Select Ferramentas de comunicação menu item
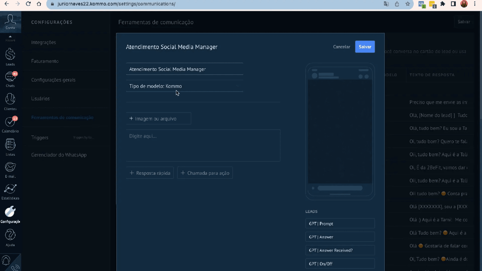482x271 pixels. (x=62, y=117)
